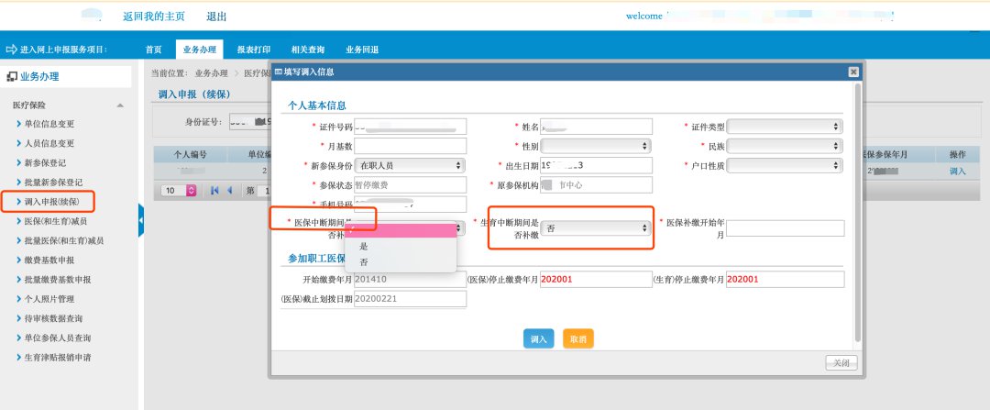The width and height of the screenshot is (990, 410).
Task: Click the 调入 link in the 操作 column
Action: (957, 172)
